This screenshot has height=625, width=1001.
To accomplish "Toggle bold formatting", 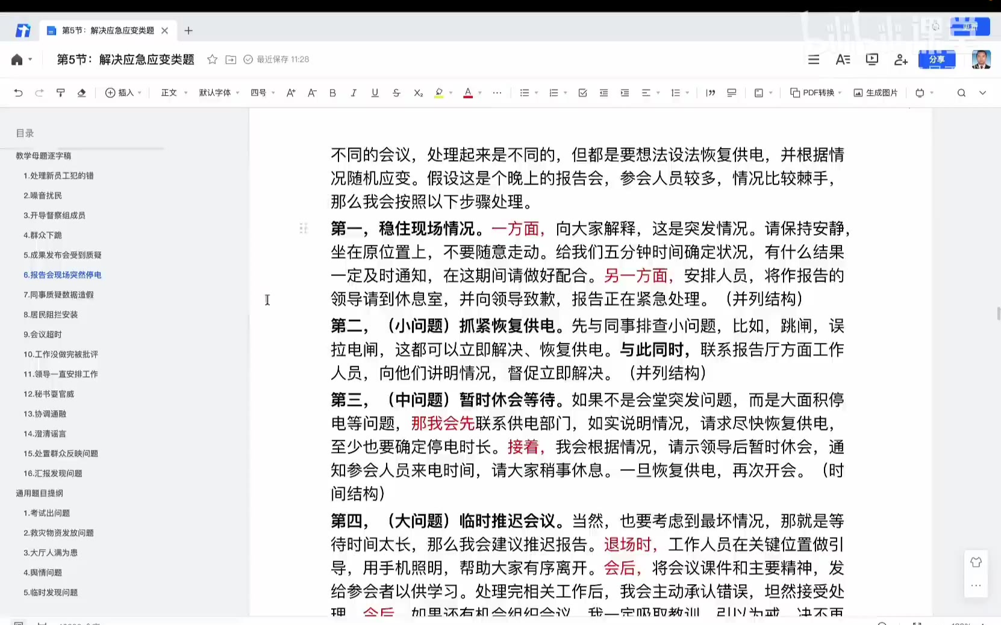I will (x=332, y=93).
